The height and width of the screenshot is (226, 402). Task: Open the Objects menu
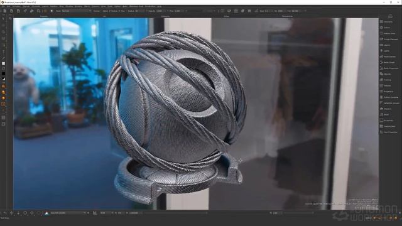point(26,6)
